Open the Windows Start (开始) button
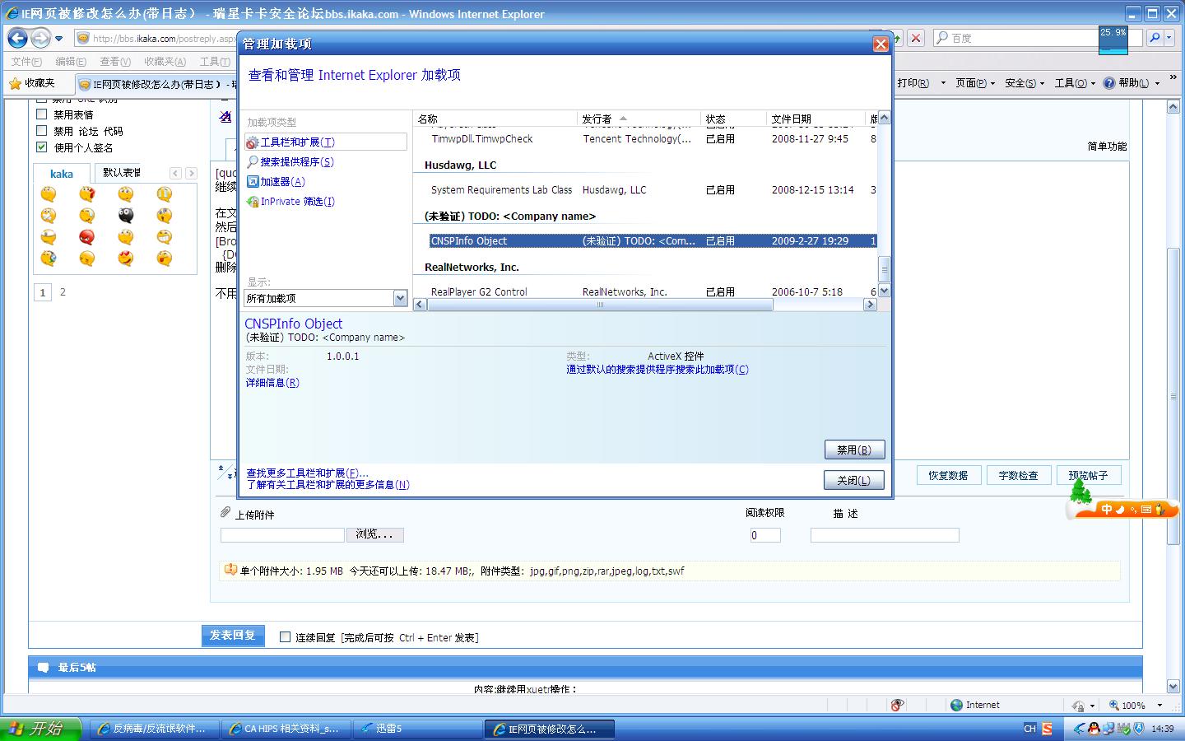 click(x=41, y=729)
